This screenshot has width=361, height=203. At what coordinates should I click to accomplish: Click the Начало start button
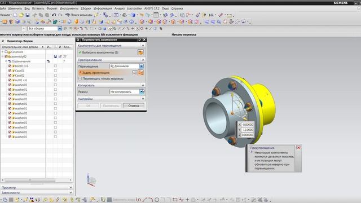point(6,15)
